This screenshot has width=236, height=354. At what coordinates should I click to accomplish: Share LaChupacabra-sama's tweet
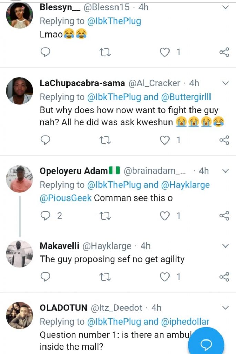[x=224, y=140]
